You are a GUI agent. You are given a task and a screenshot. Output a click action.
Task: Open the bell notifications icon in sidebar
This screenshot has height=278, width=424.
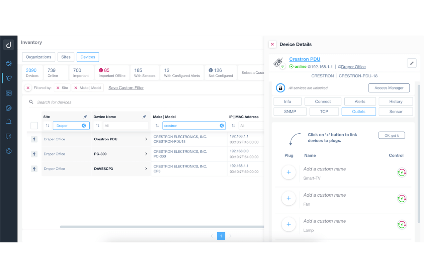(x=9, y=122)
